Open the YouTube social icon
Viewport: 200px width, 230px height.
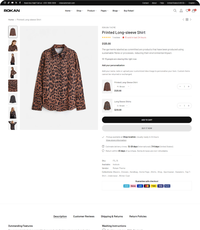tap(12, 3)
